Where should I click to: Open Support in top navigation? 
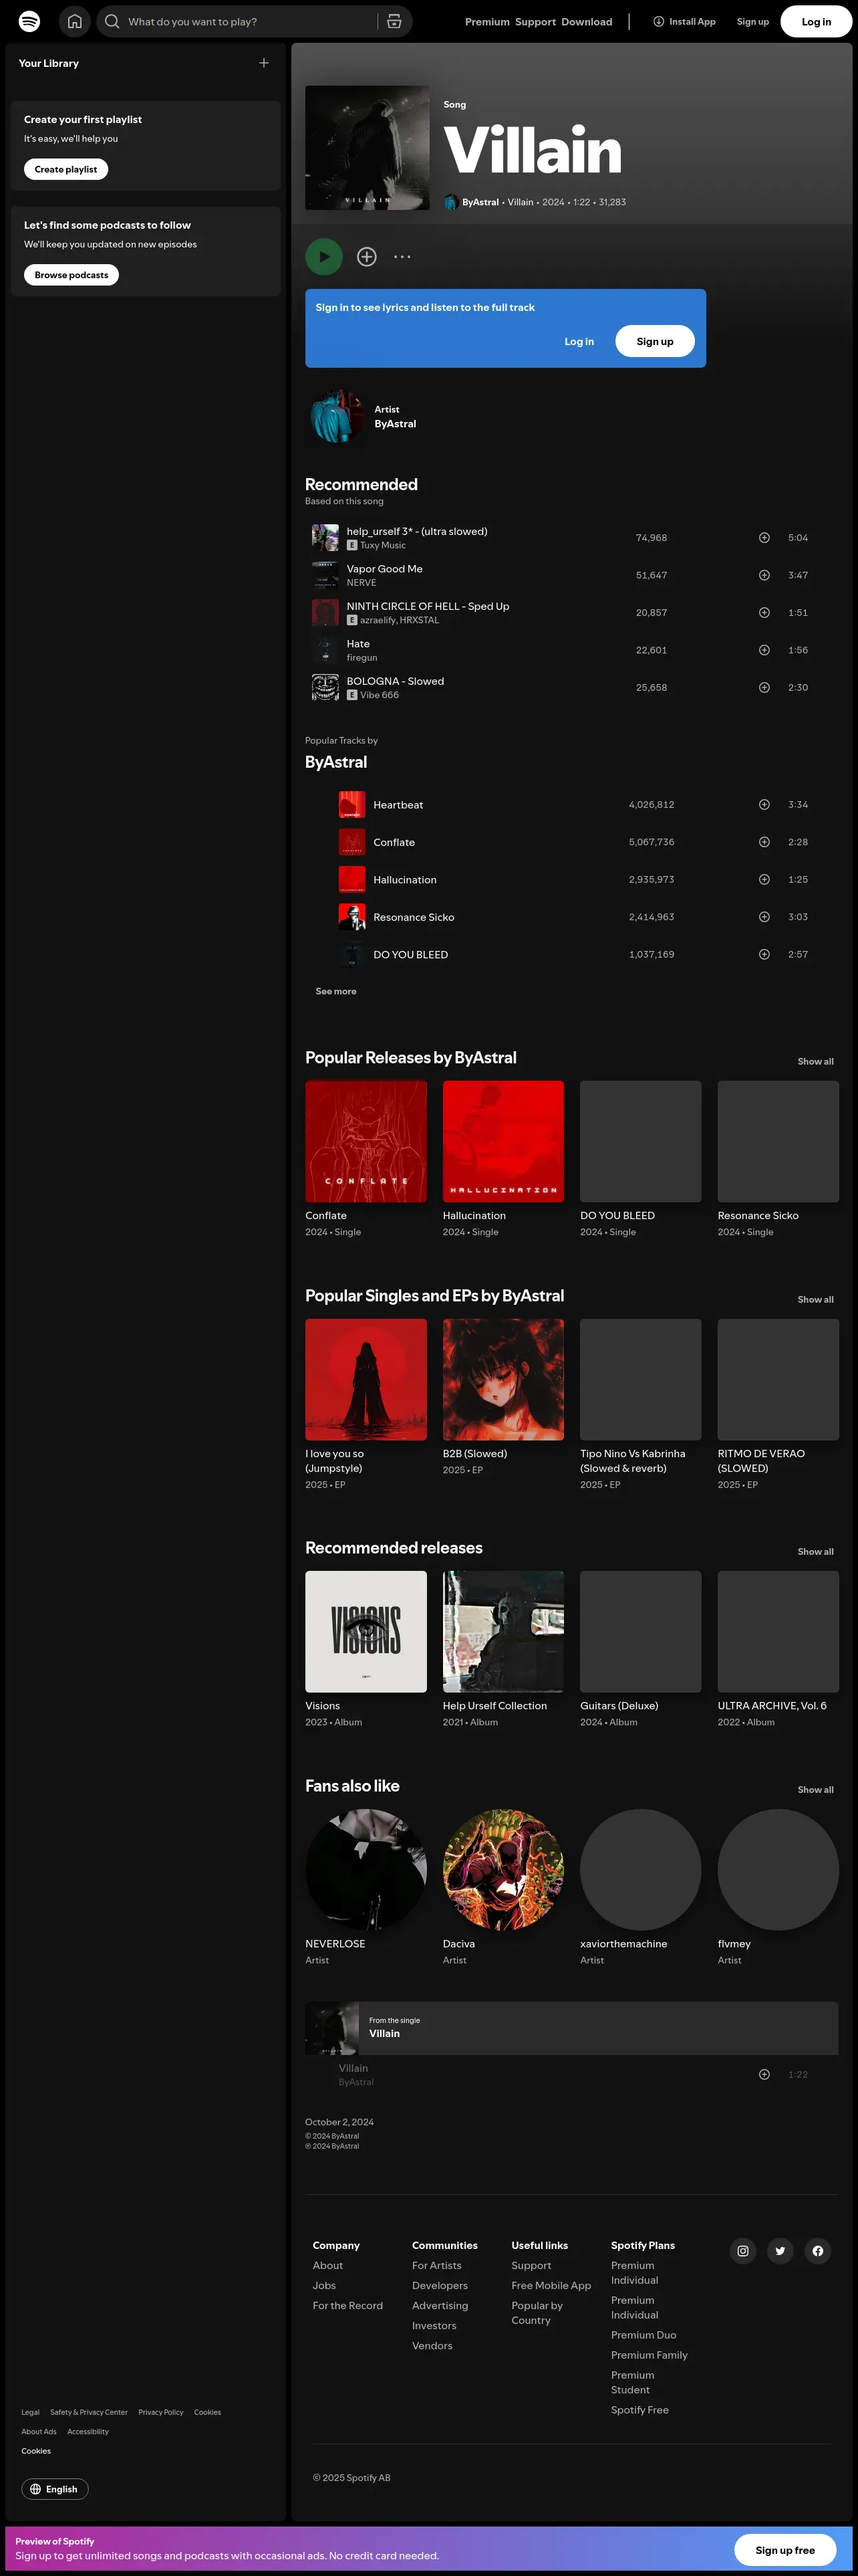(x=535, y=21)
